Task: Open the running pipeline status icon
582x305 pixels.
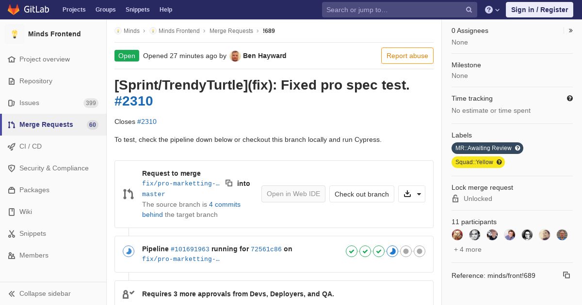Action: coord(129,251)
